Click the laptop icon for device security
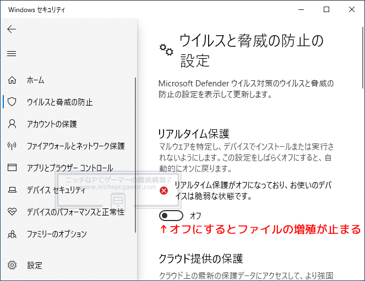This screenshot has width=365, height=281. tap(12, 190)
